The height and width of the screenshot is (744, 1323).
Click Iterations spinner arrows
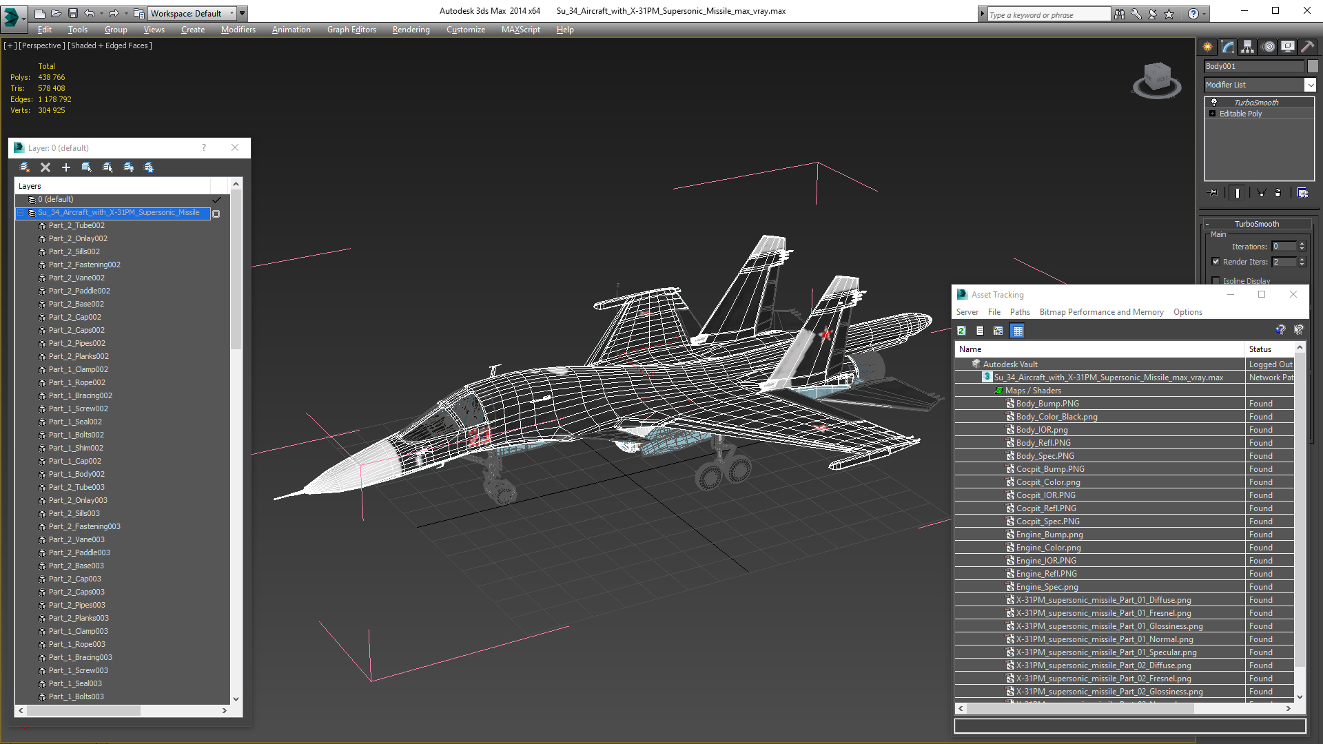coord(1302,246)
